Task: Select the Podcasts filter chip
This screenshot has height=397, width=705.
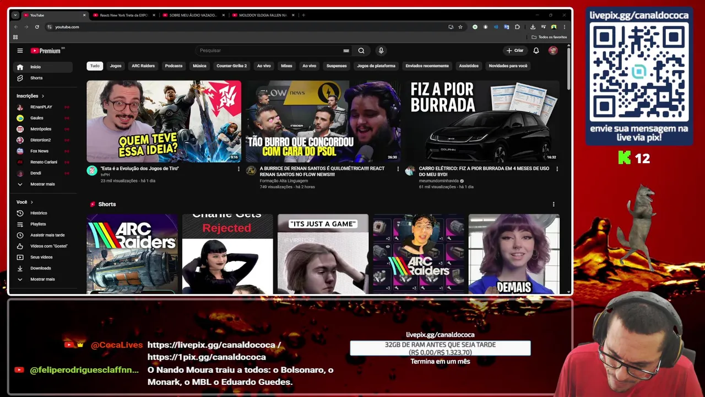Action: coord(173,66)
